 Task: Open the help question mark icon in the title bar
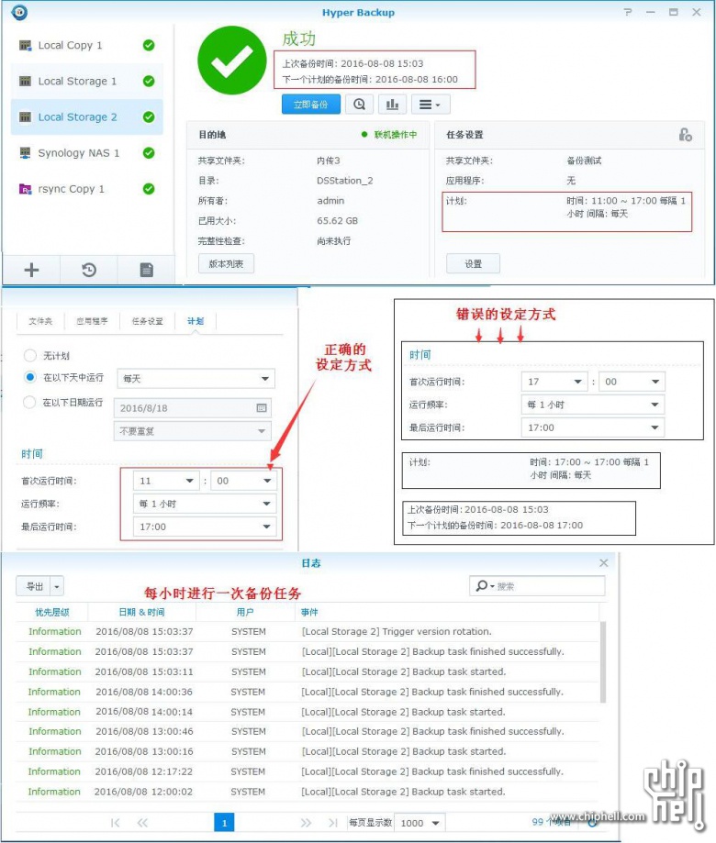628,12
